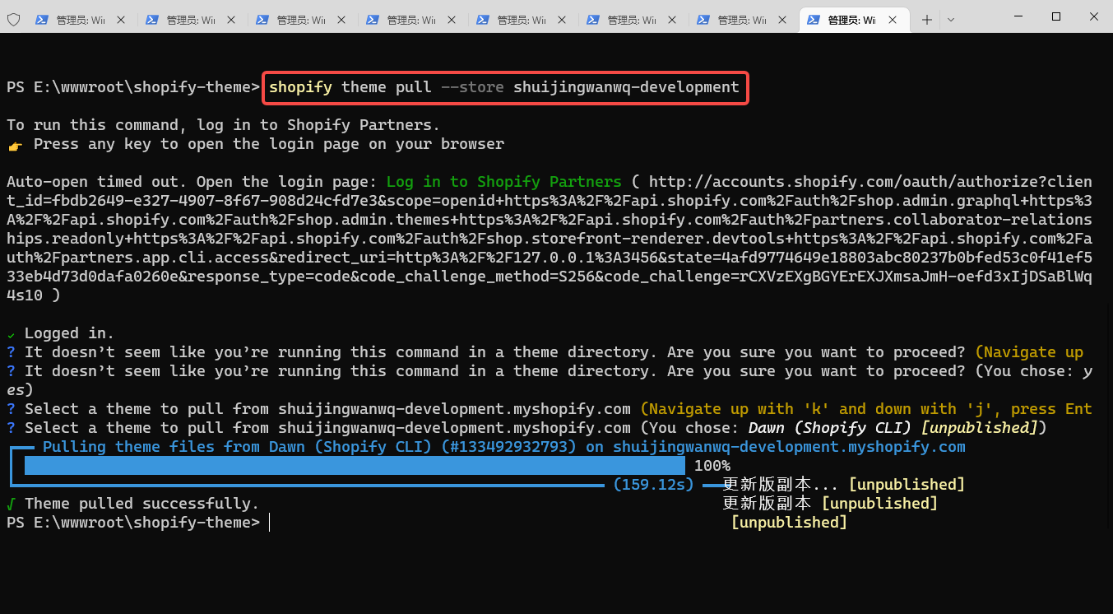
Task: Click the pointing hand emoji before 'Press any key'
Action: pos(15,145)
